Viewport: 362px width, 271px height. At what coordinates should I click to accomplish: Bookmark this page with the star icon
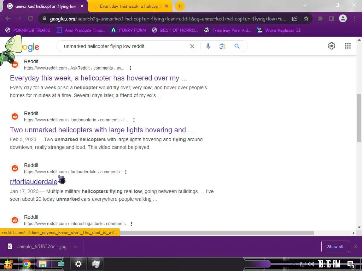[306, 19]
